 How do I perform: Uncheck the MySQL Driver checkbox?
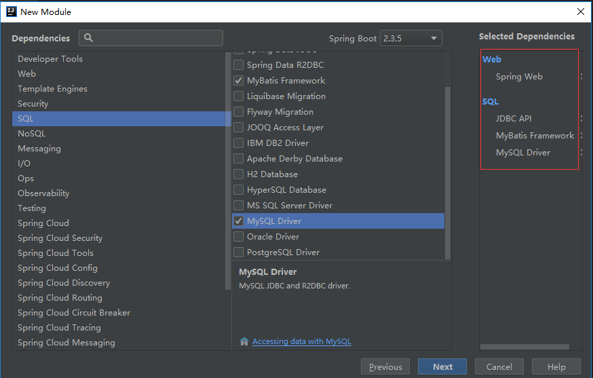(238, 221)
